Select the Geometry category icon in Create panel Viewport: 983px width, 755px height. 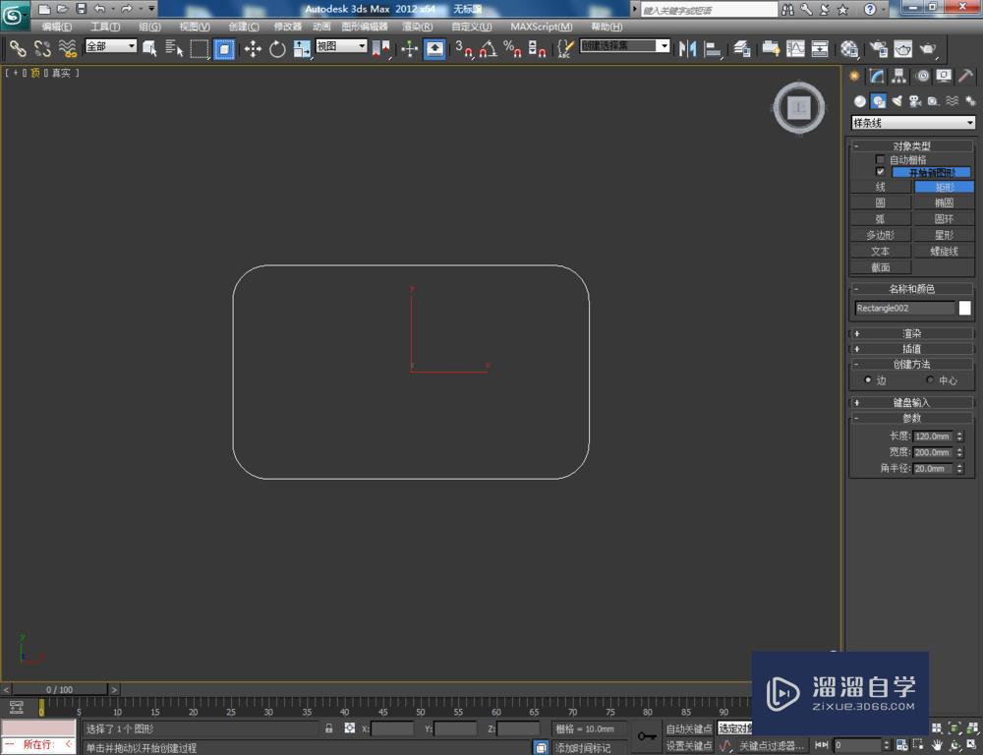point(860,100)
